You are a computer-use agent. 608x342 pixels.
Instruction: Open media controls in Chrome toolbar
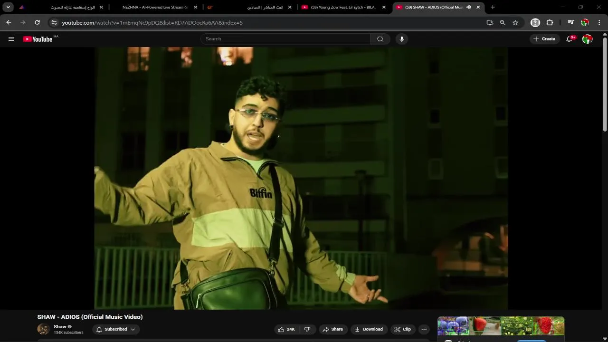[x=571, y=22]
